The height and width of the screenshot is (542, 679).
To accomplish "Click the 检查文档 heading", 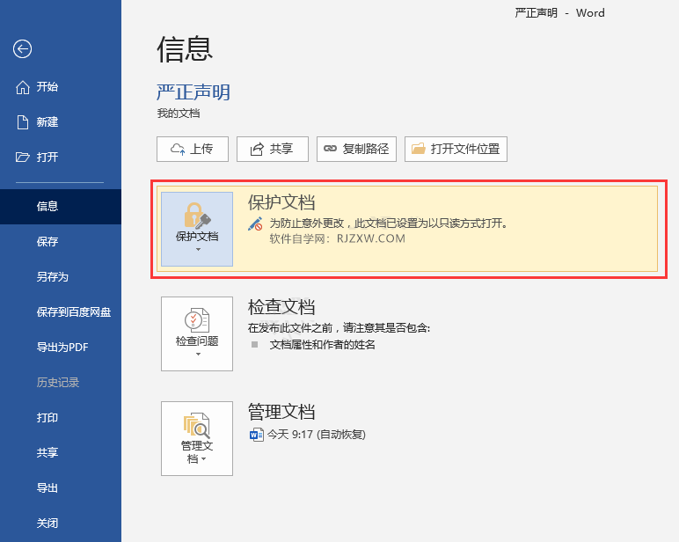I will [281, 307].
